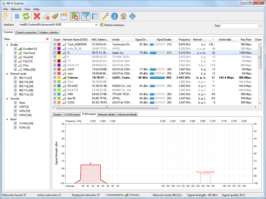Toggle the Fair [12] quality checkbox
266x199 pixels.
coord(15,61)
